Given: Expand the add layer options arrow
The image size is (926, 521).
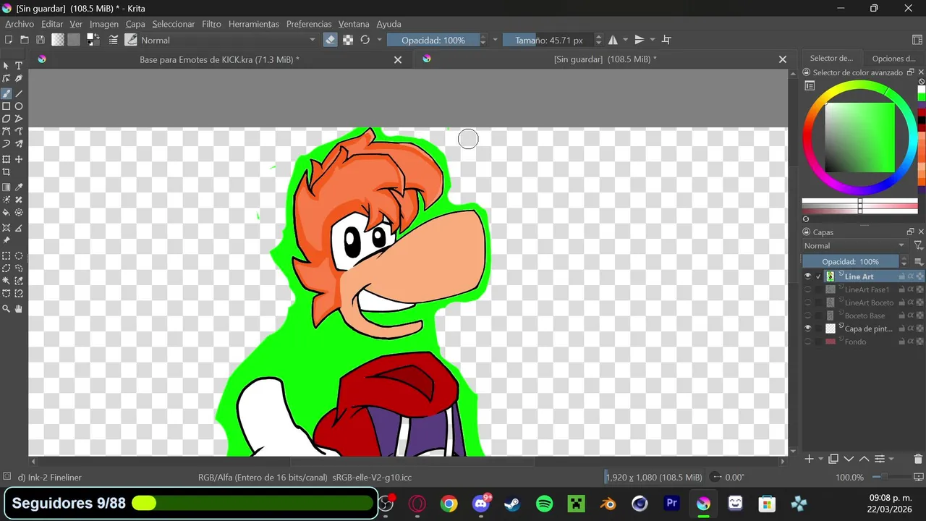Looking at the screenshot, I should coord(820,459).
